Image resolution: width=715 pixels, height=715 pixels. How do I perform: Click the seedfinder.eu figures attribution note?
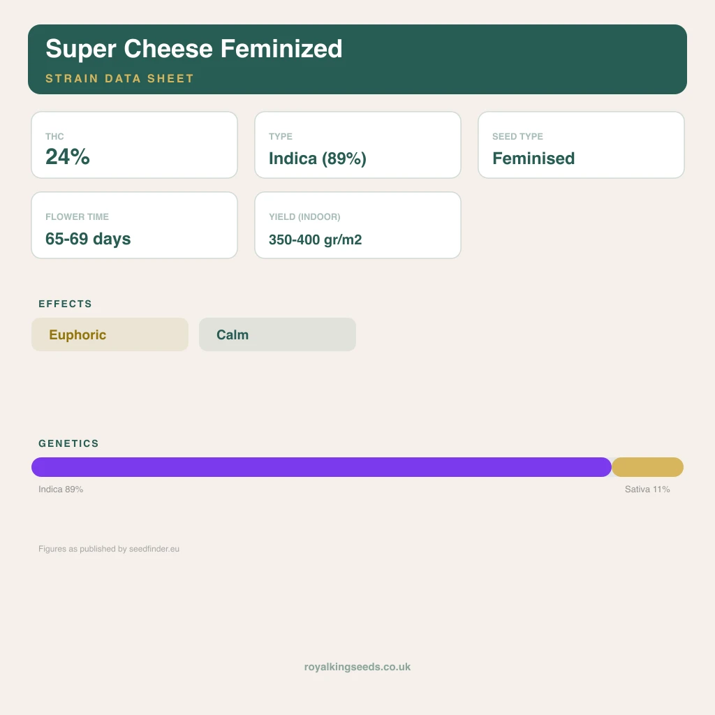109,549
